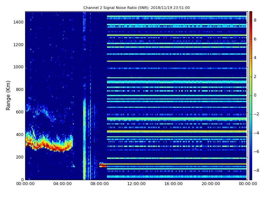This screenshot has height=199, width=265.
Task: Click the 600 range tick label
Action: click(20, 112)
